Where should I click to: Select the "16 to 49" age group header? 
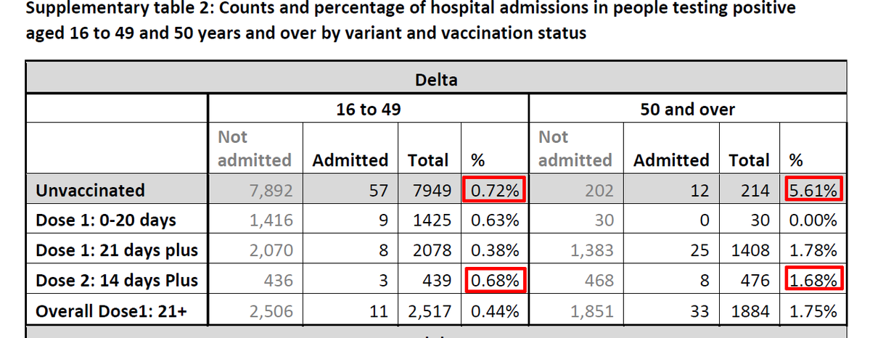[x=369, y=110]
